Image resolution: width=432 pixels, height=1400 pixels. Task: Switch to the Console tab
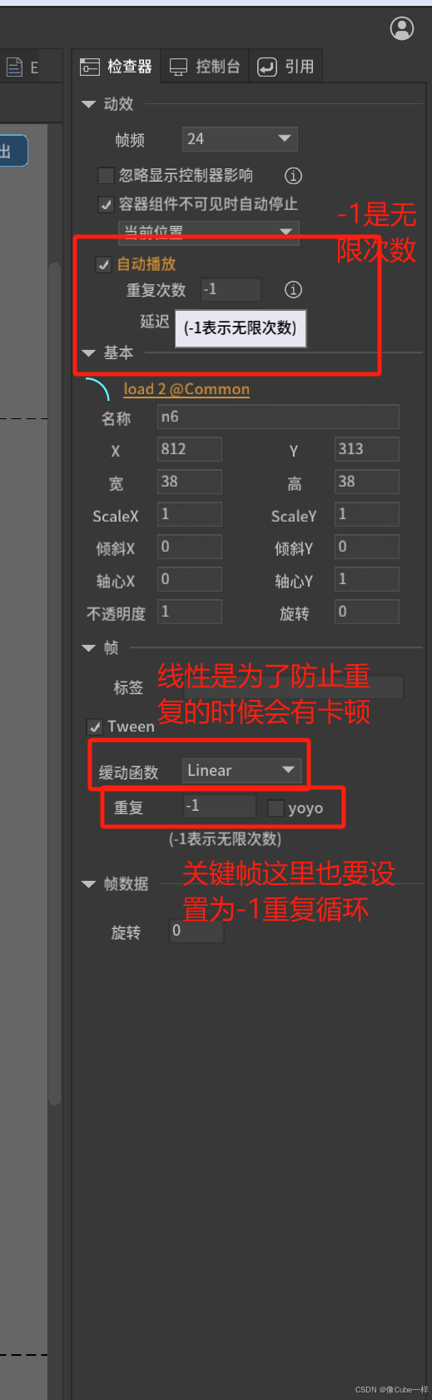[205, 67]
